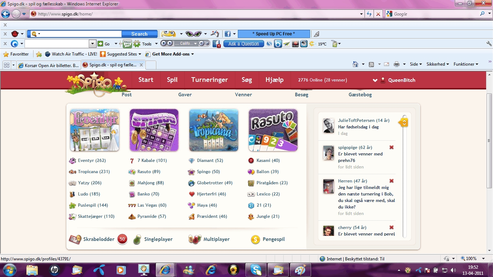Open the Yatzy (206) game link

pos(90,183)
